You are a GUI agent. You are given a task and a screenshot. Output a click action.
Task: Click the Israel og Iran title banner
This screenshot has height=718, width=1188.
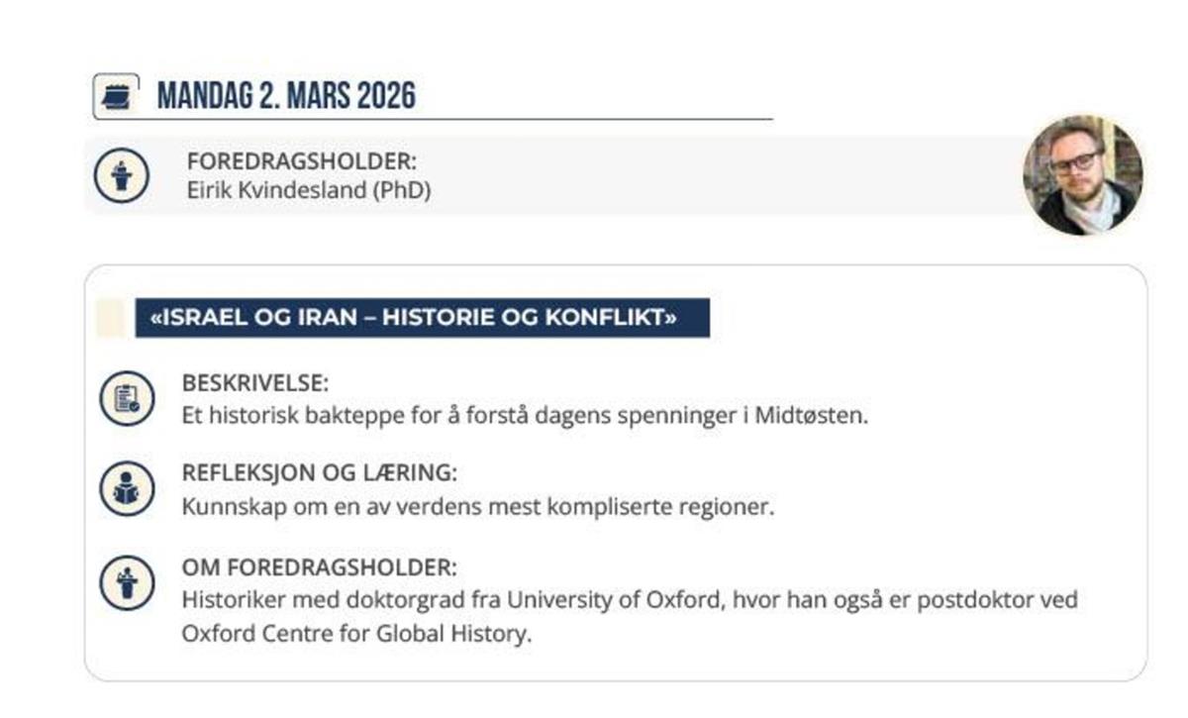422,319
